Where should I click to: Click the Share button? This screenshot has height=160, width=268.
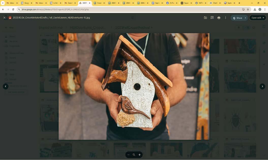coord(238,18)
